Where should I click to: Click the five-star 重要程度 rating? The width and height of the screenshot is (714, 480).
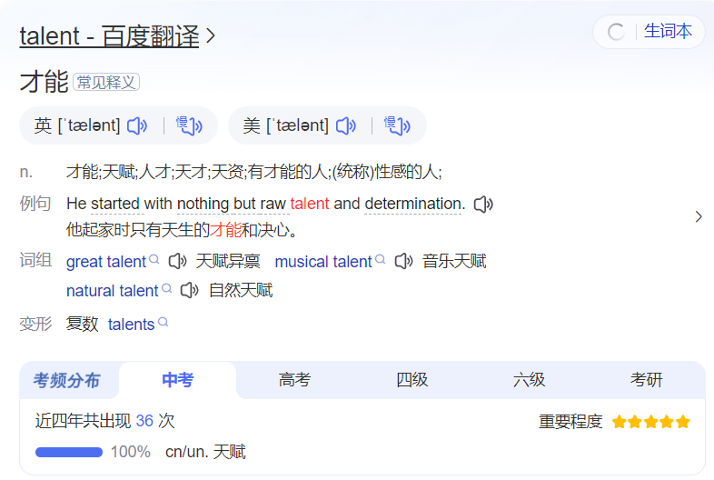pos(650,422)
